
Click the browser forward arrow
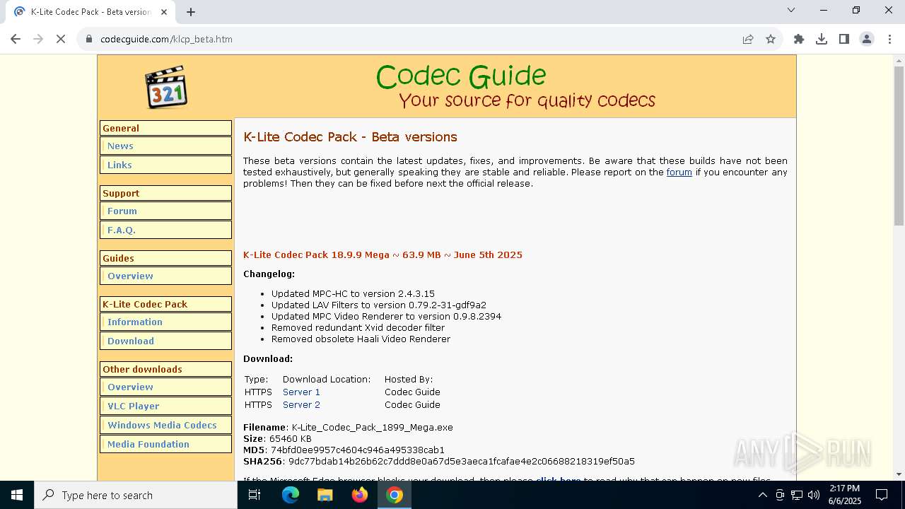tap(38, 39)
